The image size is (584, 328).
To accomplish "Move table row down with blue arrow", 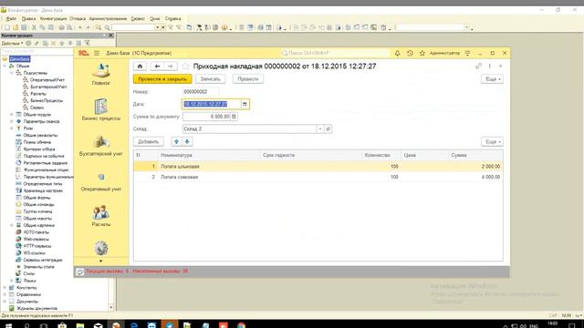I will click(x=187, y=142).
